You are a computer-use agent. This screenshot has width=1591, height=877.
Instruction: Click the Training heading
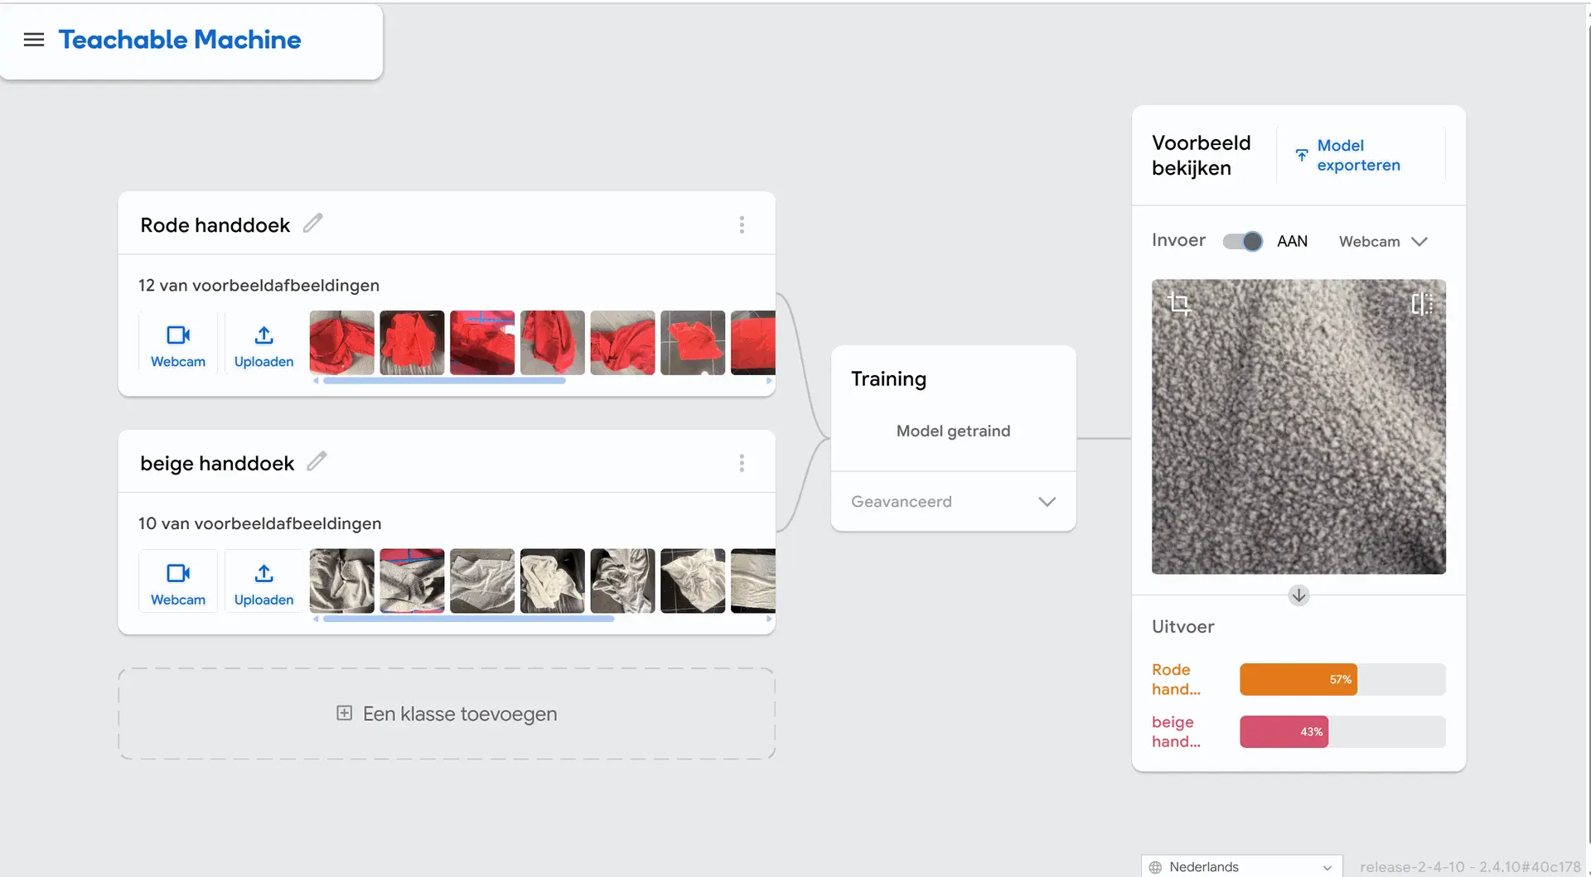[x=888, y=379]
